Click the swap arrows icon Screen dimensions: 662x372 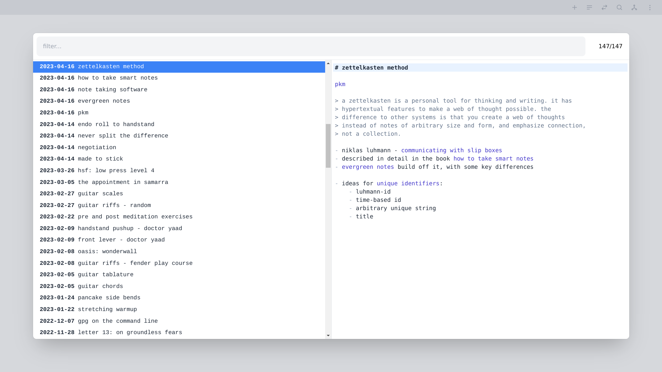(604, 7)
